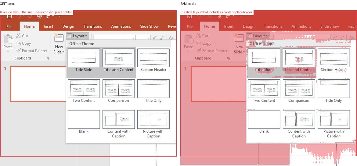
Task: Choose Title Only layout in right SAM screenshot
Action: (334, 91)
